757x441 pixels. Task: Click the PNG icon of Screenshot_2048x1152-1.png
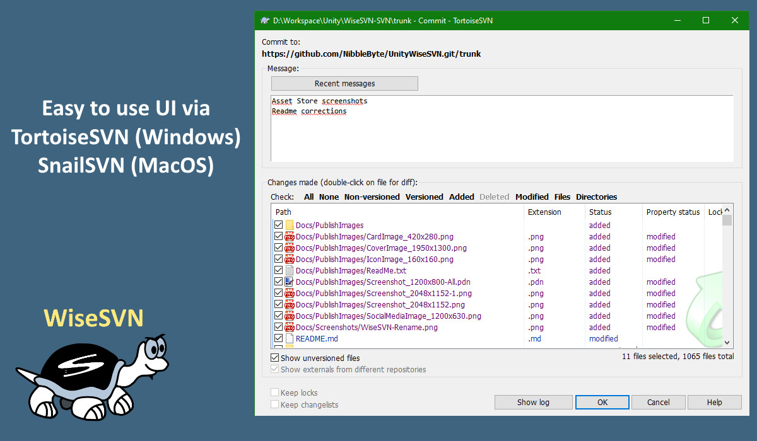[290, 294]
